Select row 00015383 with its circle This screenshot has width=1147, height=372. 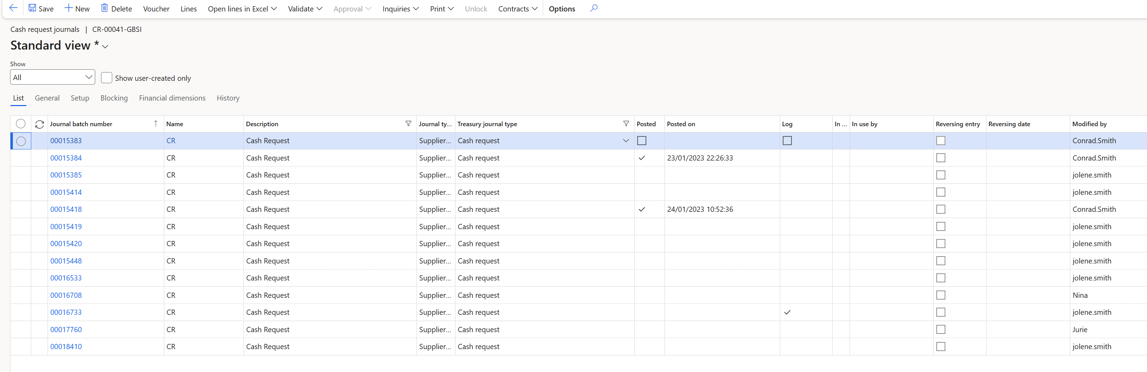coord(21,141)
